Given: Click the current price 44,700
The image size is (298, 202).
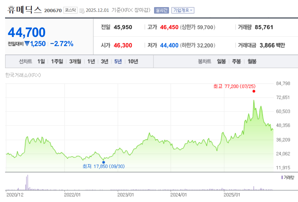Looking at the screenshot, I should point(27,32).
